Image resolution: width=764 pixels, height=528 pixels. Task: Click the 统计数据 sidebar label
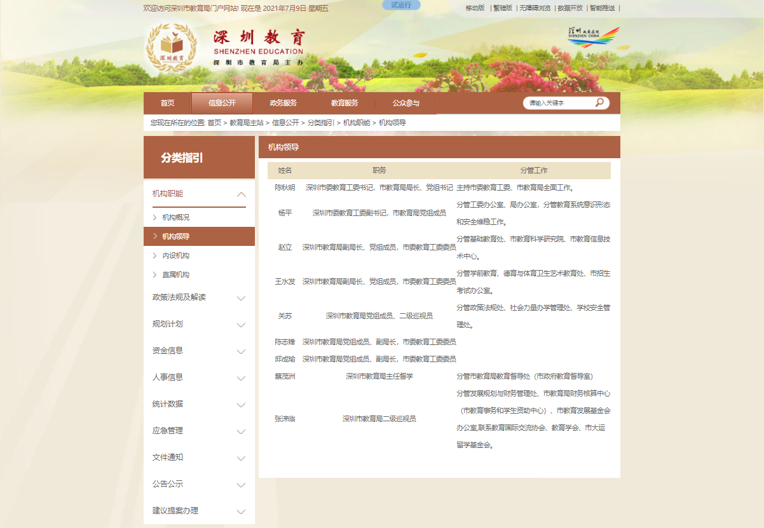(168, 404)
